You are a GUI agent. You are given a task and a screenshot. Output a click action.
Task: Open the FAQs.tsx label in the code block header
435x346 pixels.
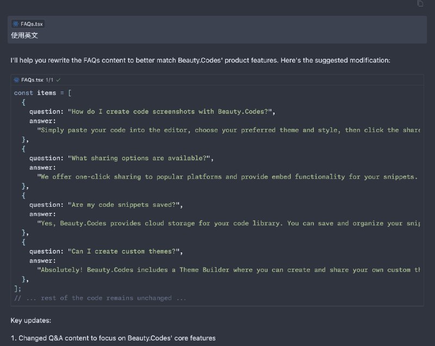tap(32, 79)
